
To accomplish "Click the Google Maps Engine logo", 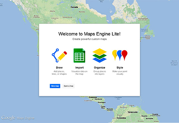I will coord(18,118).
